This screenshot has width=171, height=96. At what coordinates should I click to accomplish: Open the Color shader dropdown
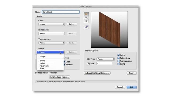point(52,24)
